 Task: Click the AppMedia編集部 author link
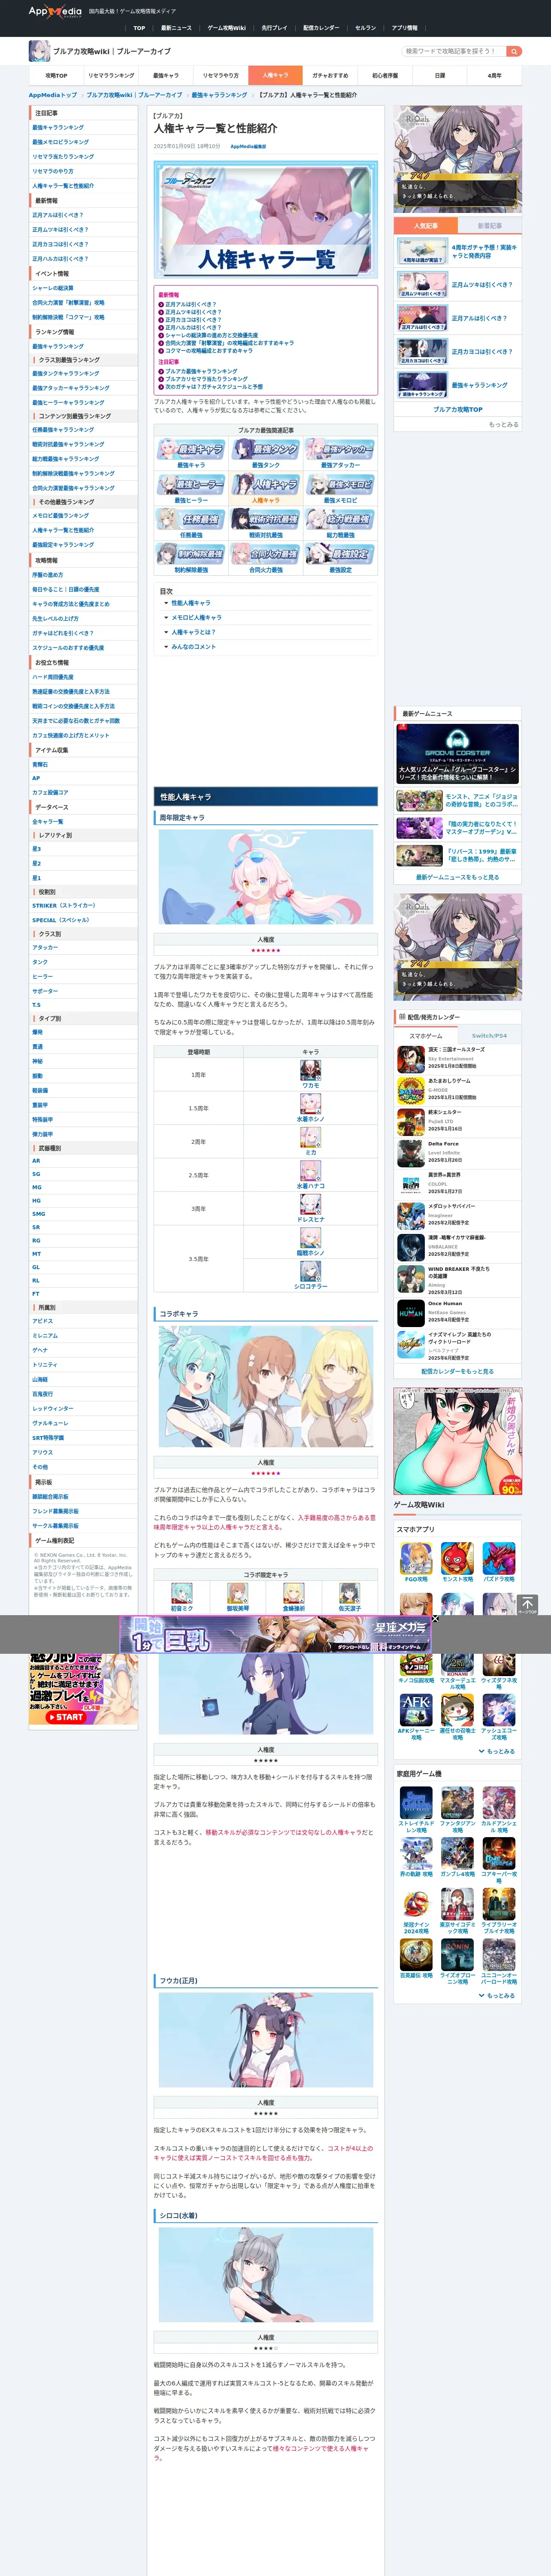point(248,146)
